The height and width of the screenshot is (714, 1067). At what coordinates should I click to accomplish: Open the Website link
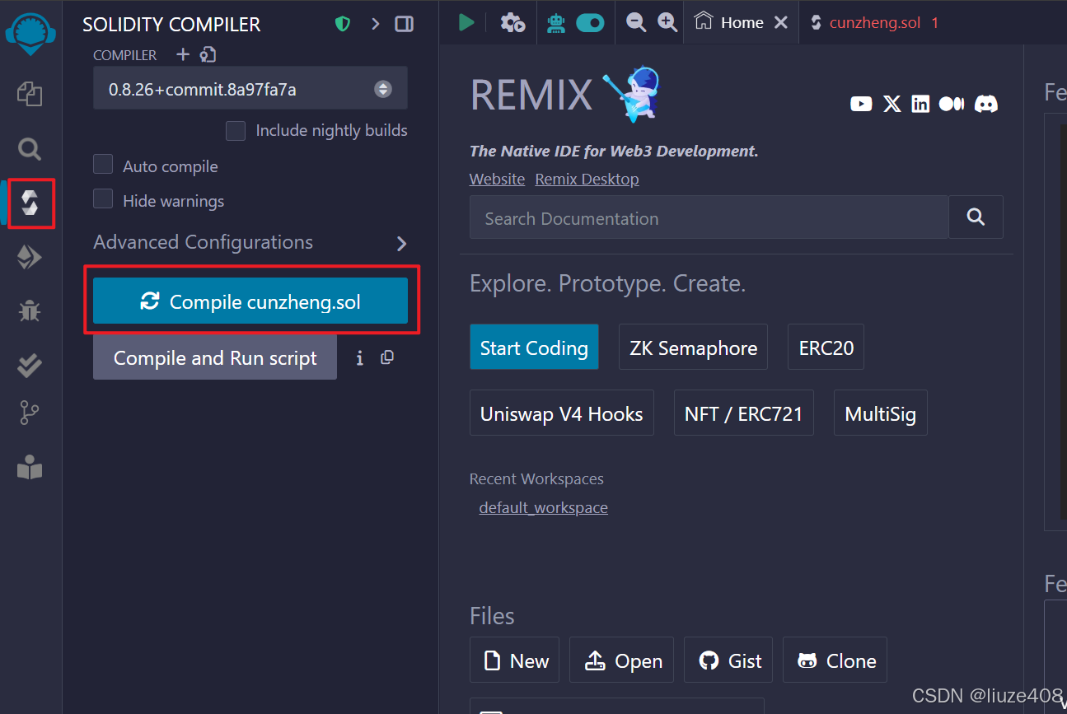click(497, 179)
